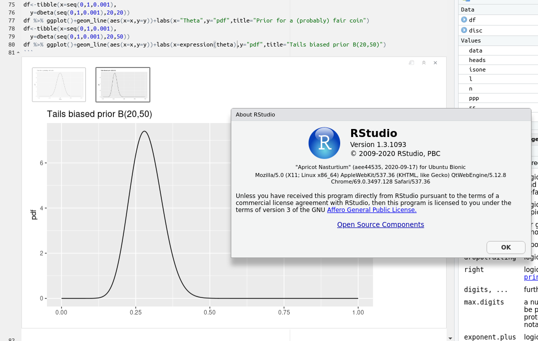Follow the print link in the Help pane

click(532, 277)
